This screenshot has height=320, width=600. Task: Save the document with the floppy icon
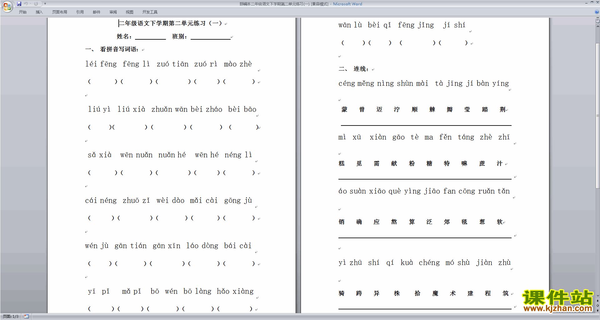click(19, 4)
